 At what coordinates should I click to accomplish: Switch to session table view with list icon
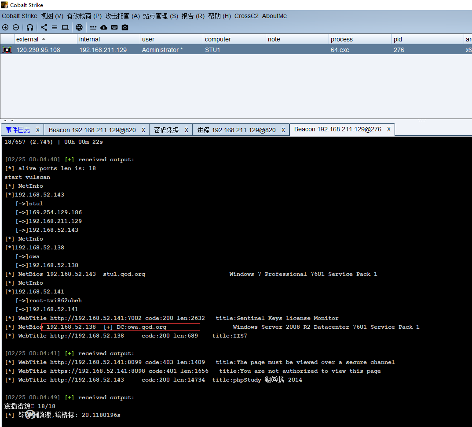coord(55,27)
